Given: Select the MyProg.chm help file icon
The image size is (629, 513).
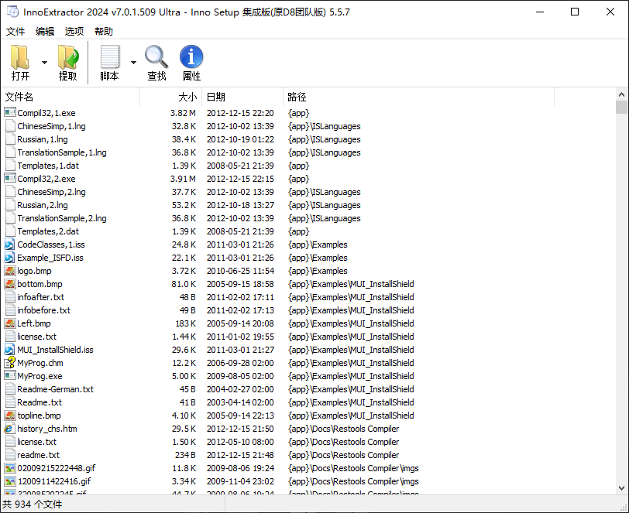Looking at the screenshot, I should click(x=10, y=363).
